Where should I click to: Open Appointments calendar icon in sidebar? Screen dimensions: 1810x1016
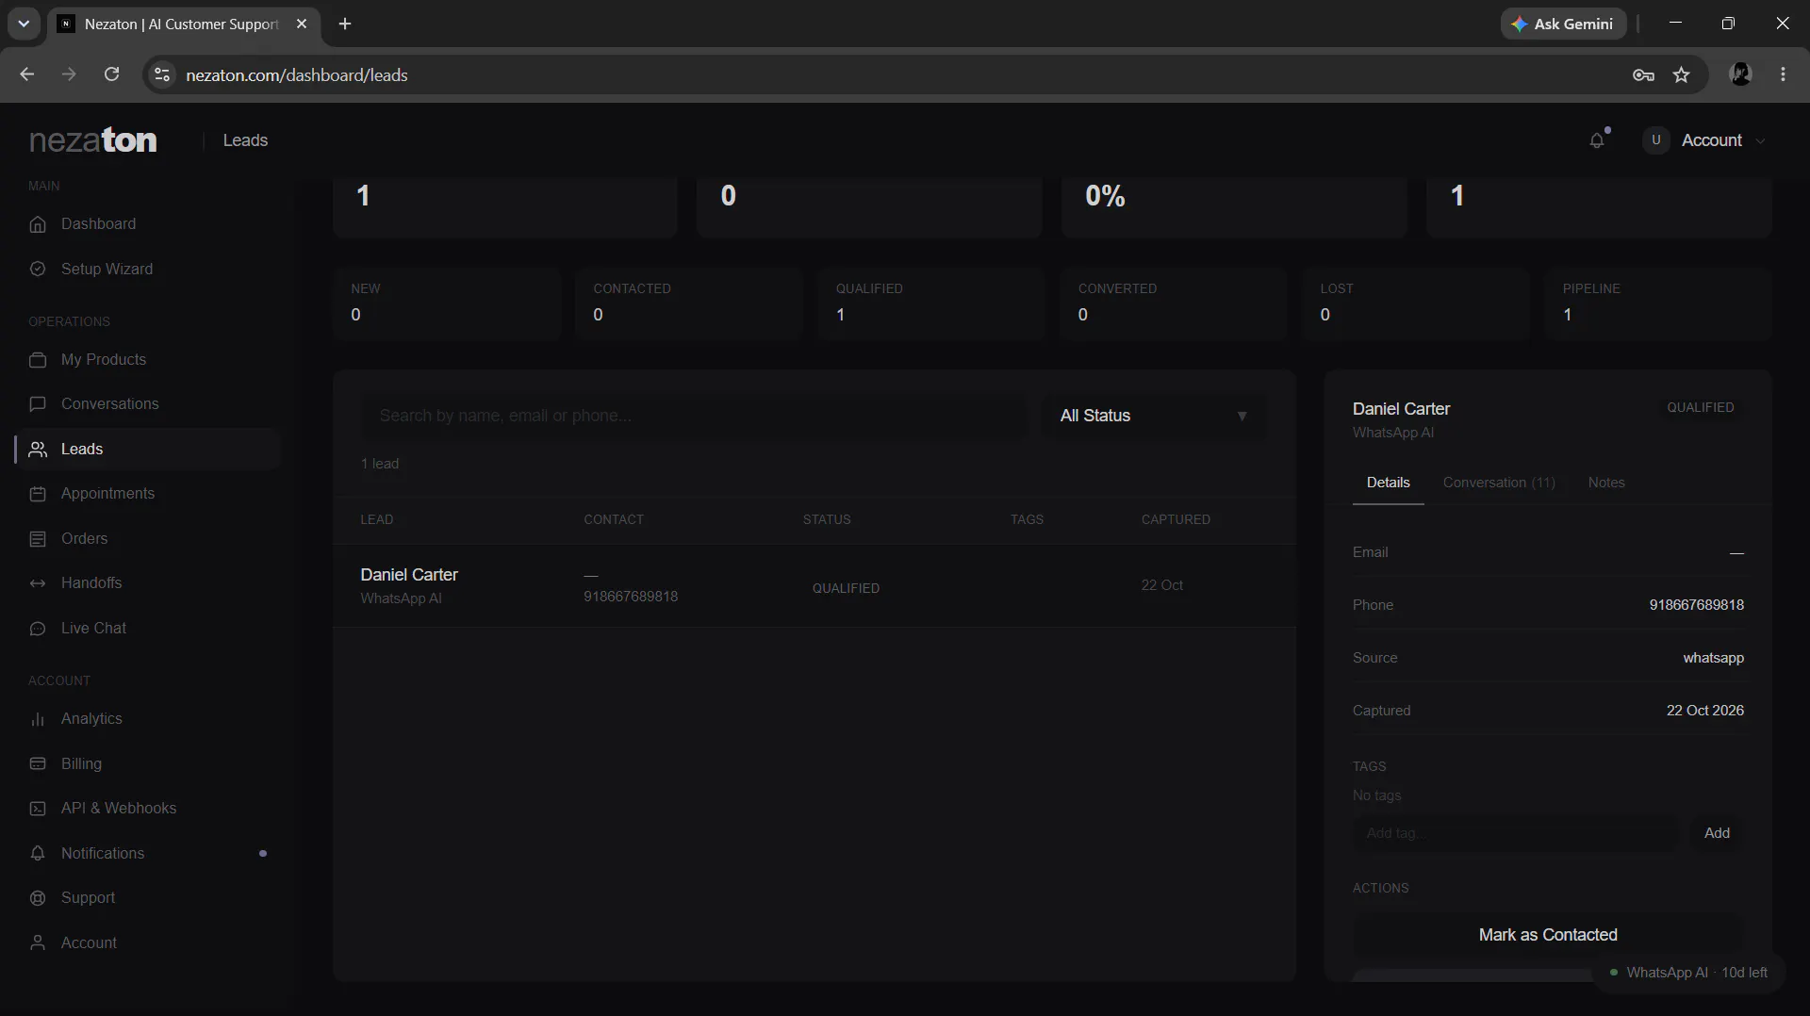(38, 494)
